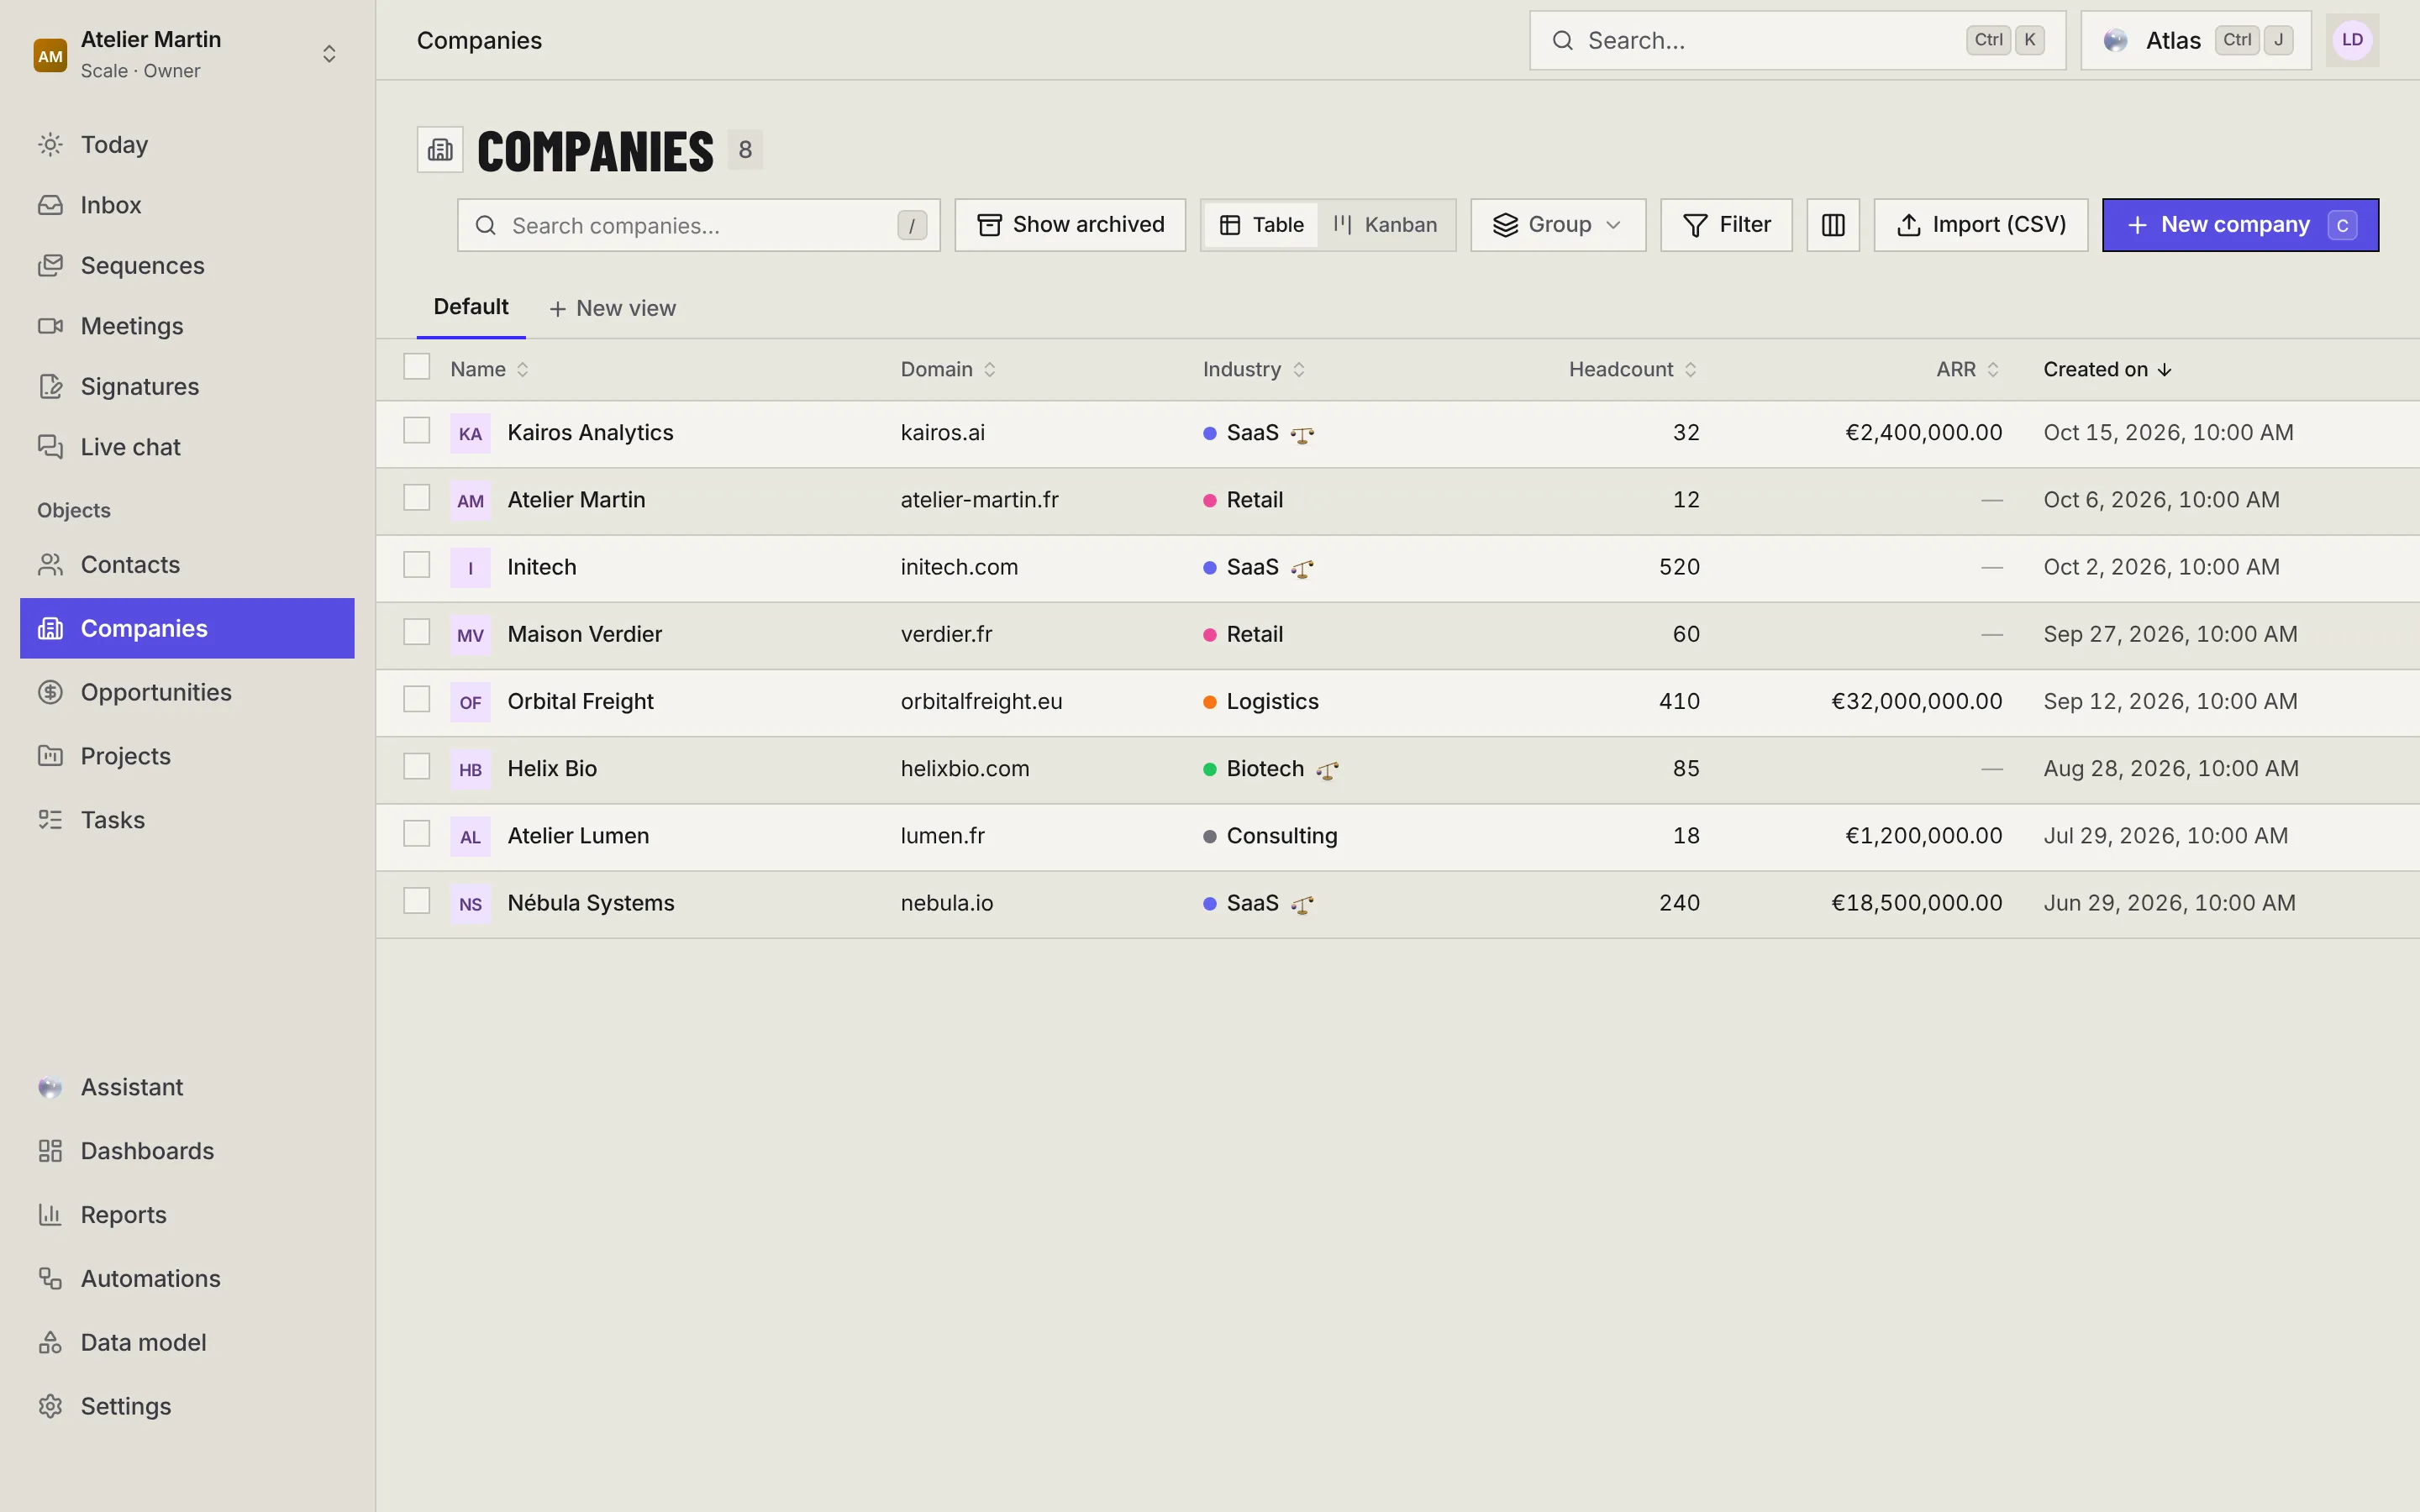Check the Initech row checkbox
Image resolution: width=2420 pixels, height=1512 pixels.
point(416,565)
